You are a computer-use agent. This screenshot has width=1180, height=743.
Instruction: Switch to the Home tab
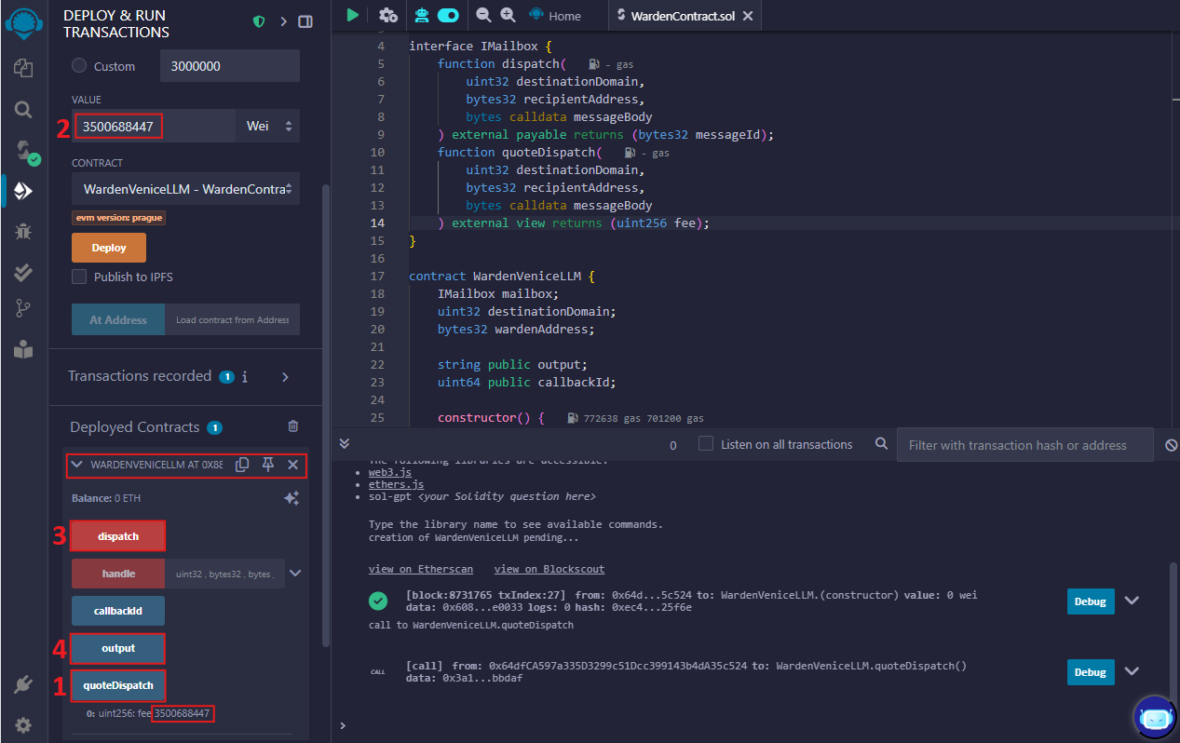(x=554, y=16)
